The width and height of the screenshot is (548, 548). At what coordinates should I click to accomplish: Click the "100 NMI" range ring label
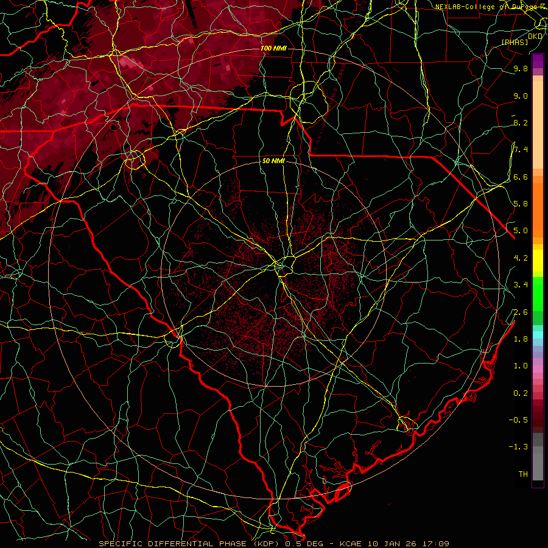tap(273, 48)
